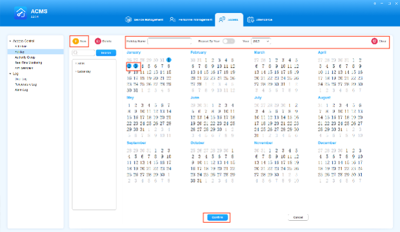The height and width of the screenshot is (232, 400).
Task: Click the magnifier icon in search box
Action: click(x=75, y=52)
